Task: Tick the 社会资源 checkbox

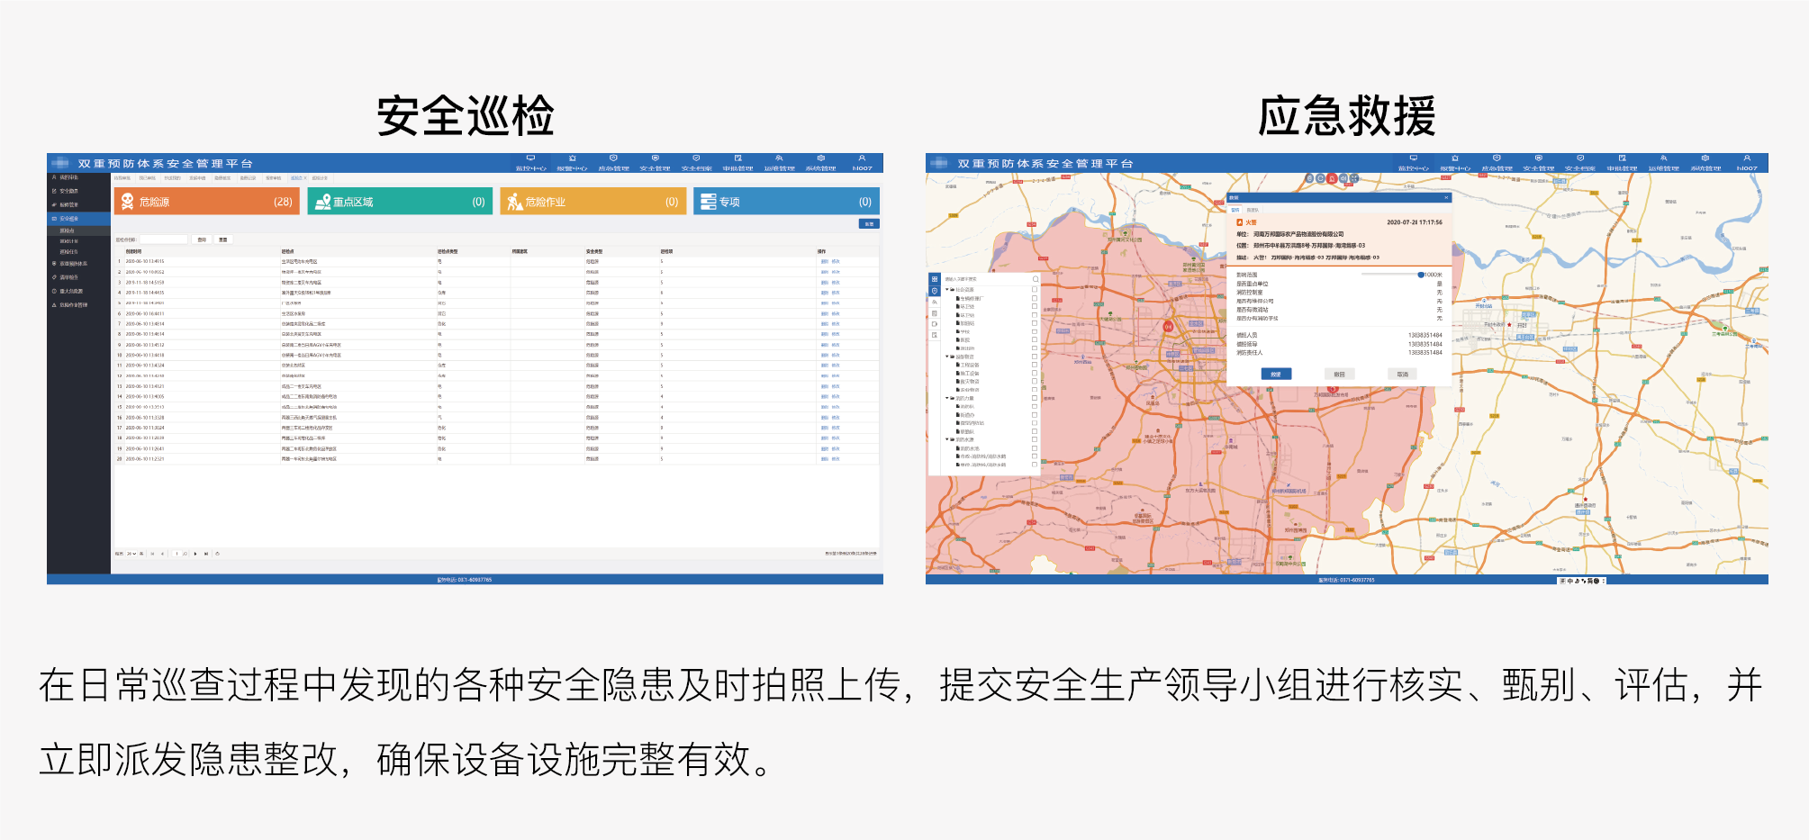Action: pyautogui.click(x=1035, y=289)
